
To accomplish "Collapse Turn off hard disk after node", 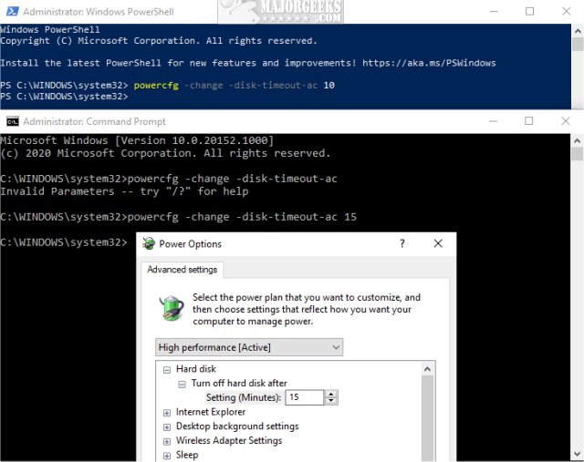I will pos(182,384).
